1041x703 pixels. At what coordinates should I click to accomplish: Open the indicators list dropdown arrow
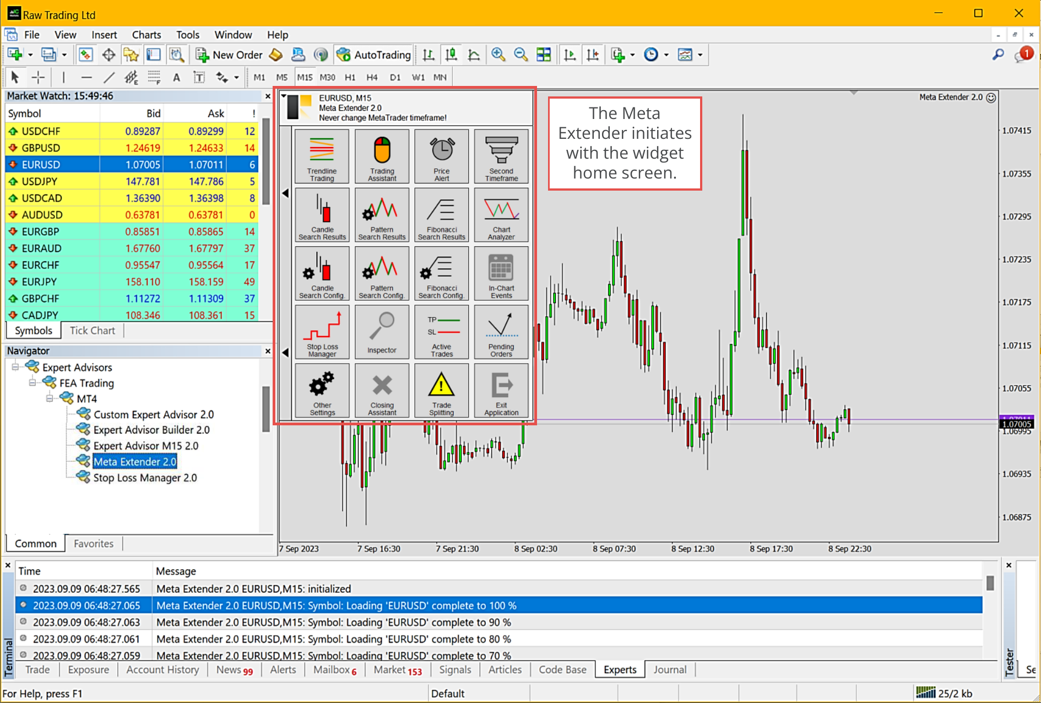point(632,55)
